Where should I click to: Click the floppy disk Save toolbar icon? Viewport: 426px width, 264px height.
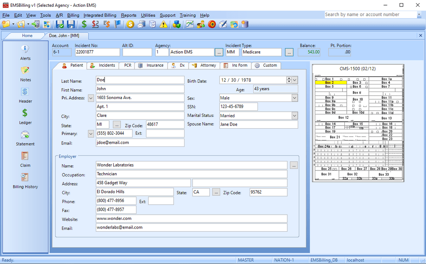tap(71, 24)
